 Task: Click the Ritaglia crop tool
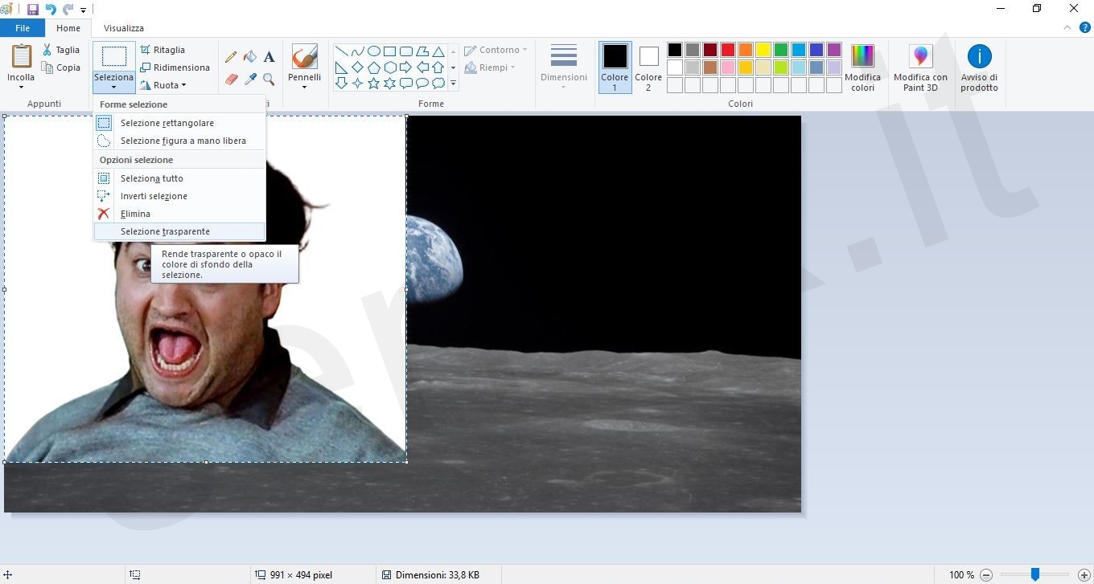click(162, 50)
